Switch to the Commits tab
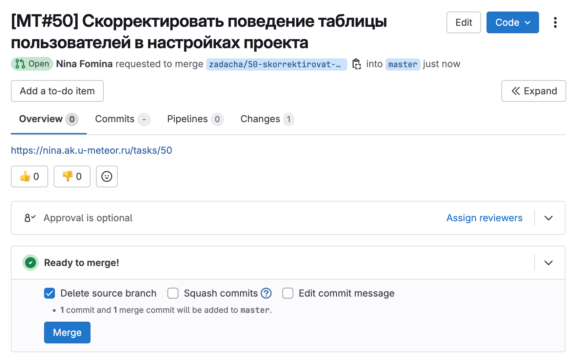This screenshot has height=359, width=575. pyautogui.click(x=123, y=119)
